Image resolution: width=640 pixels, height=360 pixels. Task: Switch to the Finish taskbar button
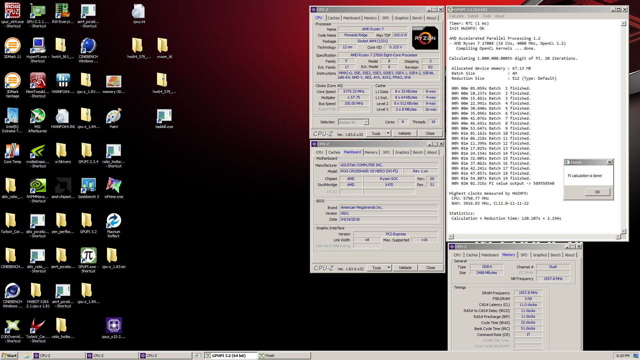tap(284, 356)
